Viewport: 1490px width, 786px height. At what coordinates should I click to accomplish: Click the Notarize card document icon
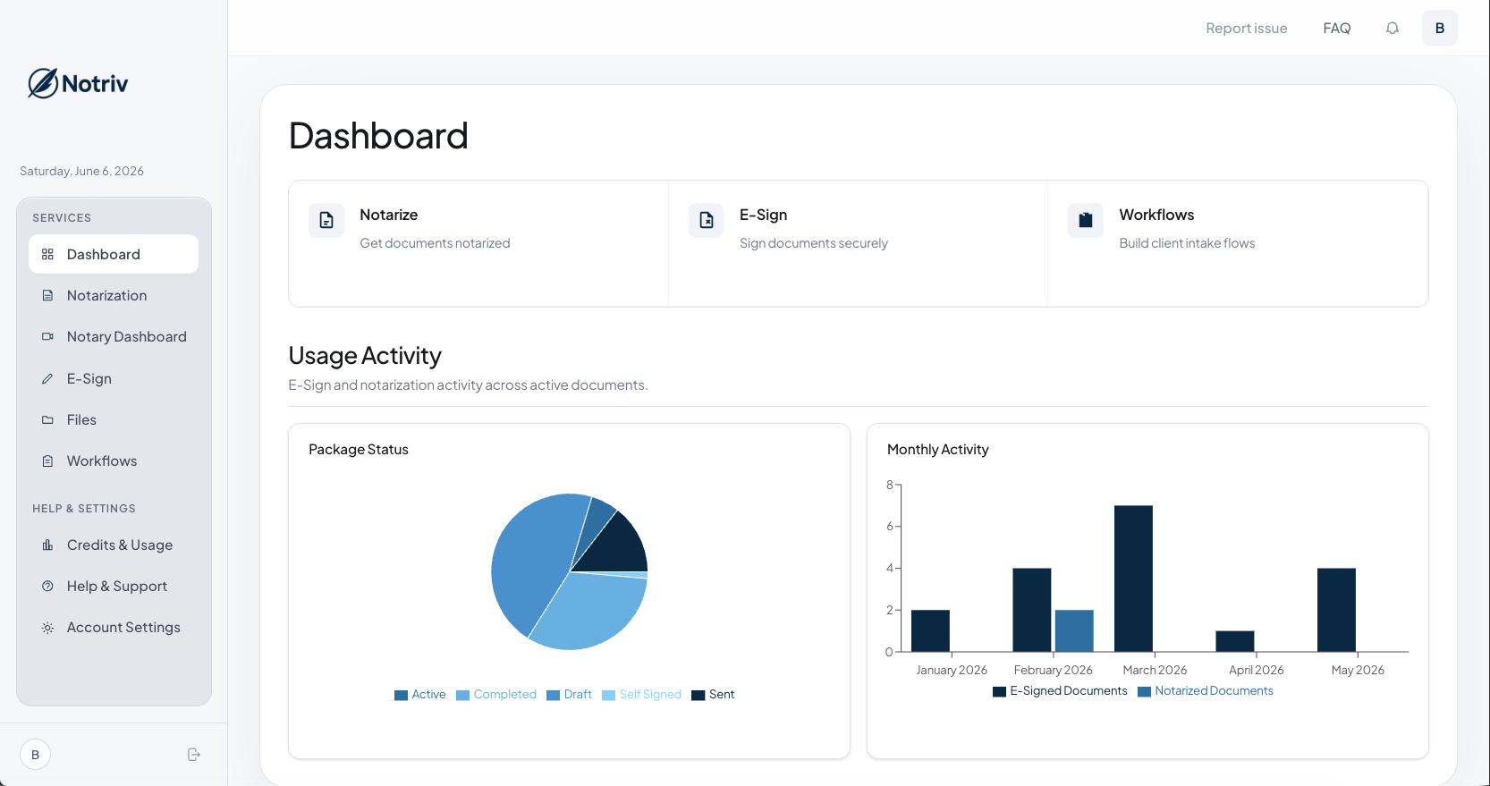pyautogui.click(x=326, y=220)
